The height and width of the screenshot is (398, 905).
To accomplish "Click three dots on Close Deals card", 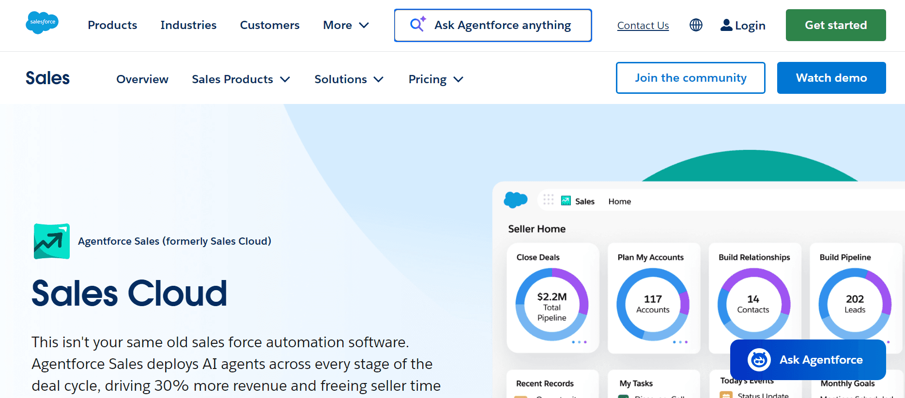I will 579,342.
